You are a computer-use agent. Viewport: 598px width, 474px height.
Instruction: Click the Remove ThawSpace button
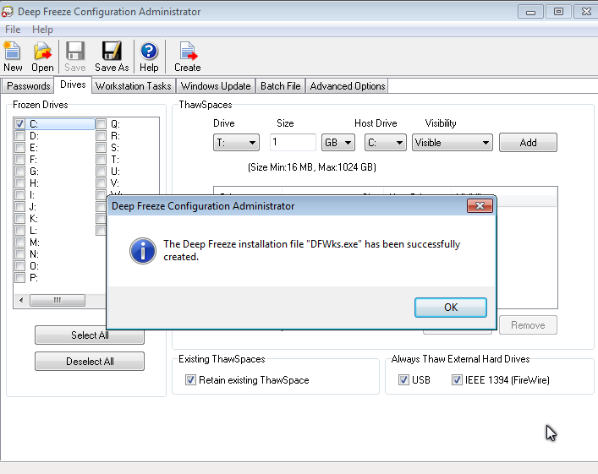pos(528,325)
